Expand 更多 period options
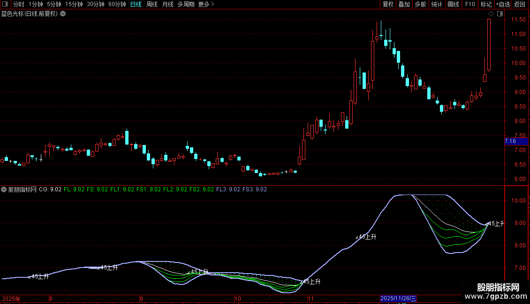Image resolution: width=530 pixels, height=304 pixels. pyautogui.click(x=206, y=4)
